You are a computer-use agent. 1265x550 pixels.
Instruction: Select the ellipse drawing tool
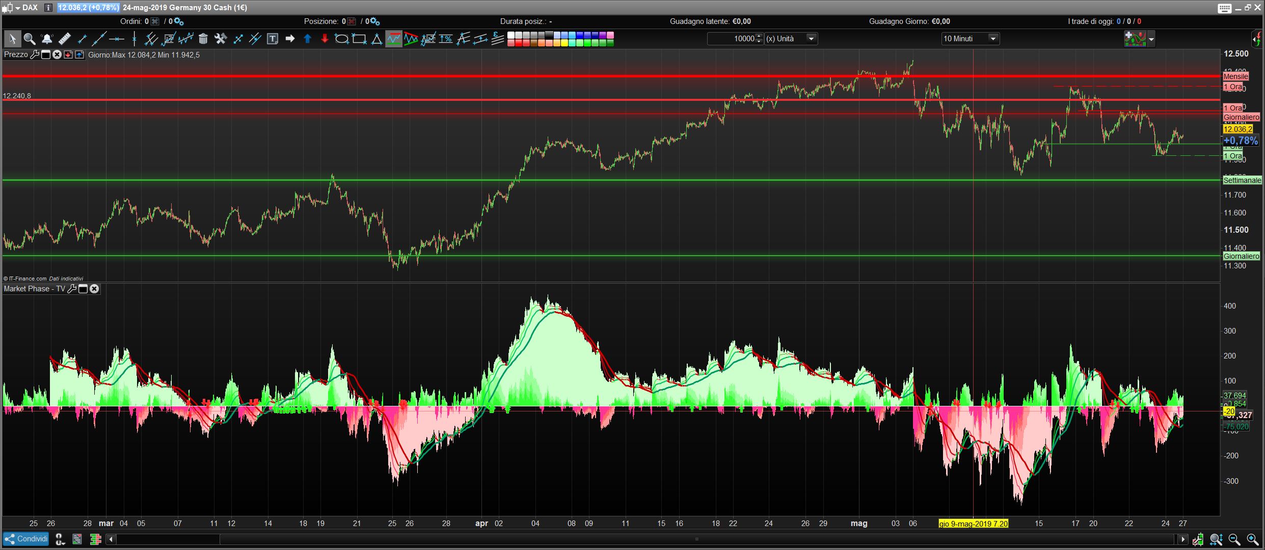(341, 39)
